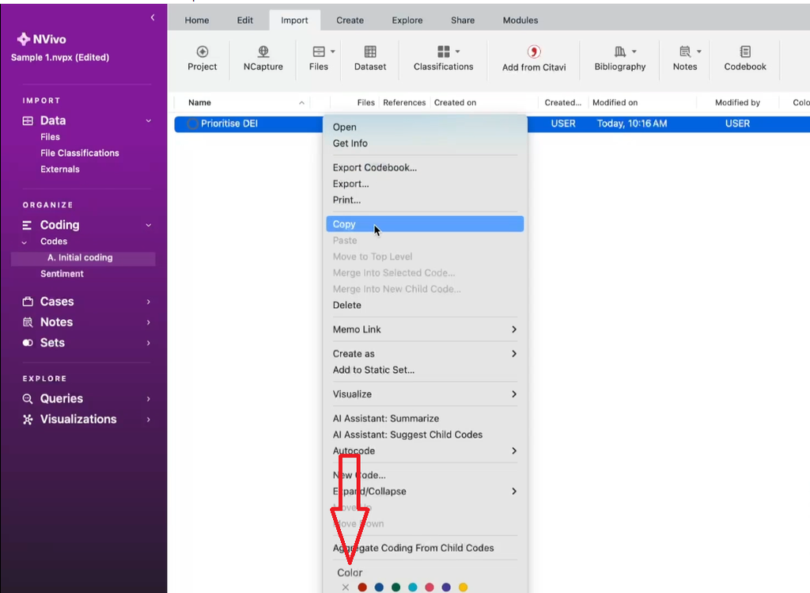The height and width of the screenshot is (593, 810).
Task: Choose Open in the context menu
Action: 425,127
